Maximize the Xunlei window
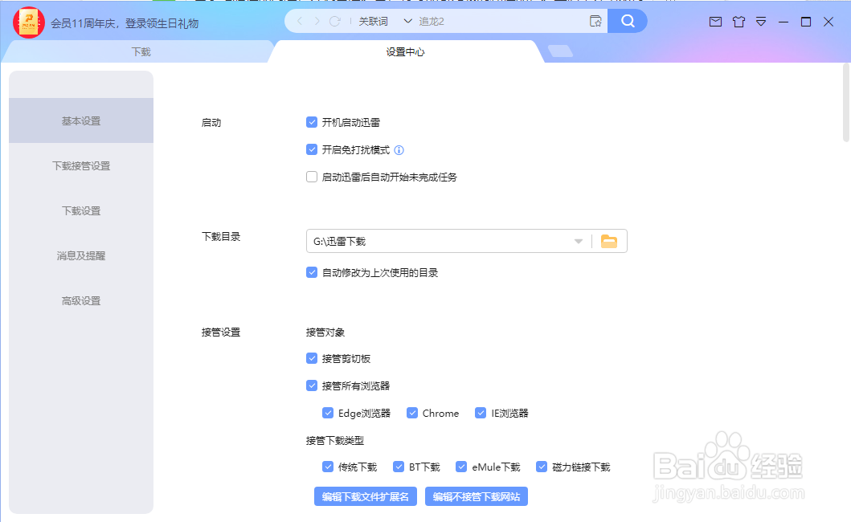 point(806,22)
